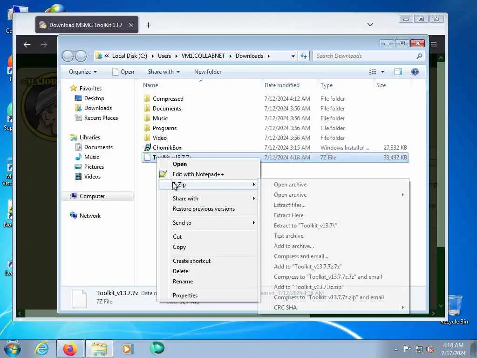Open Videos library
The width and height of the screenshot is (477, 358).
92,177
